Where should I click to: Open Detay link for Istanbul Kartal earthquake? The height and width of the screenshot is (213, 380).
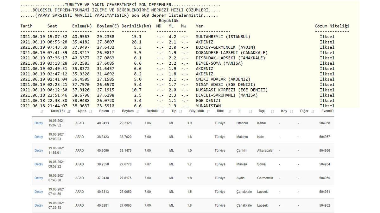click(x=39, y=123)
